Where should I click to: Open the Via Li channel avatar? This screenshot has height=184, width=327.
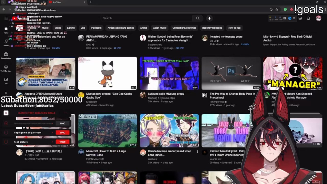coord(205,38)
